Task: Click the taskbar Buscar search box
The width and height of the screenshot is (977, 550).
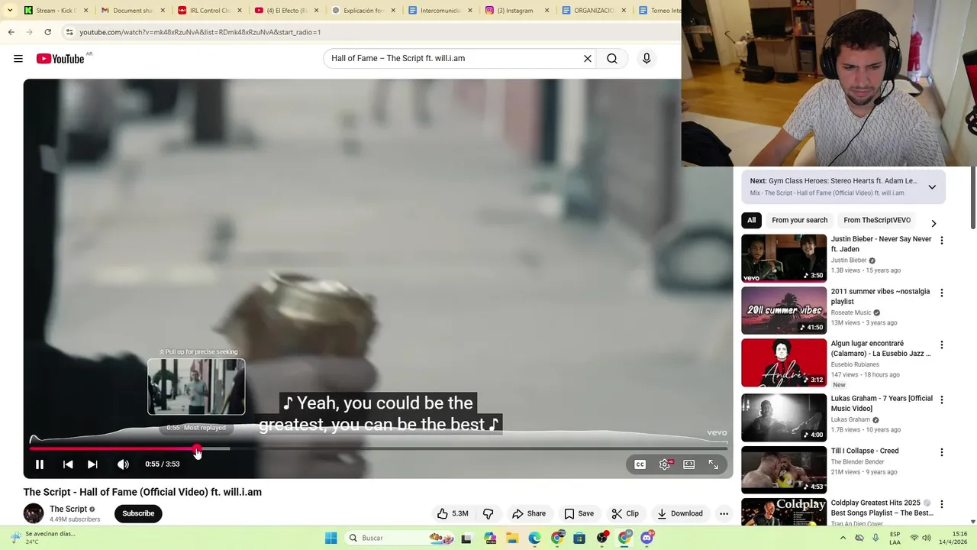Action: click(x=400, y=538)
